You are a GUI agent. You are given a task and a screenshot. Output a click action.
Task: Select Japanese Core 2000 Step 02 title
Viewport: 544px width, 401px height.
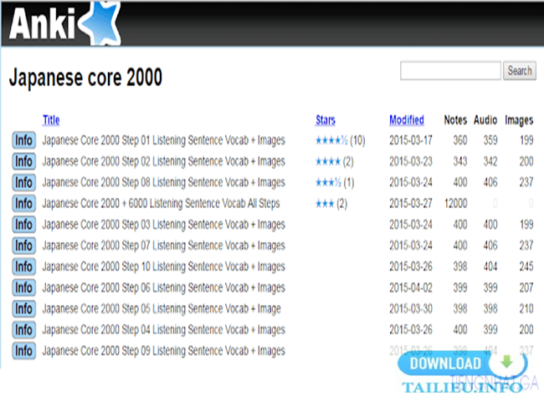point(163,162)
